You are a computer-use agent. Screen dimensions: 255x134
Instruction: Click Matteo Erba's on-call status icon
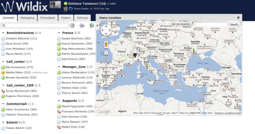(x=59, y=127)
